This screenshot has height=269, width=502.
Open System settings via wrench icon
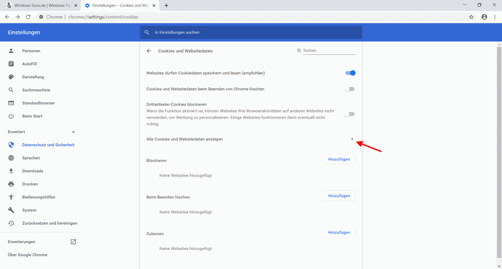[x=11, y=210]
